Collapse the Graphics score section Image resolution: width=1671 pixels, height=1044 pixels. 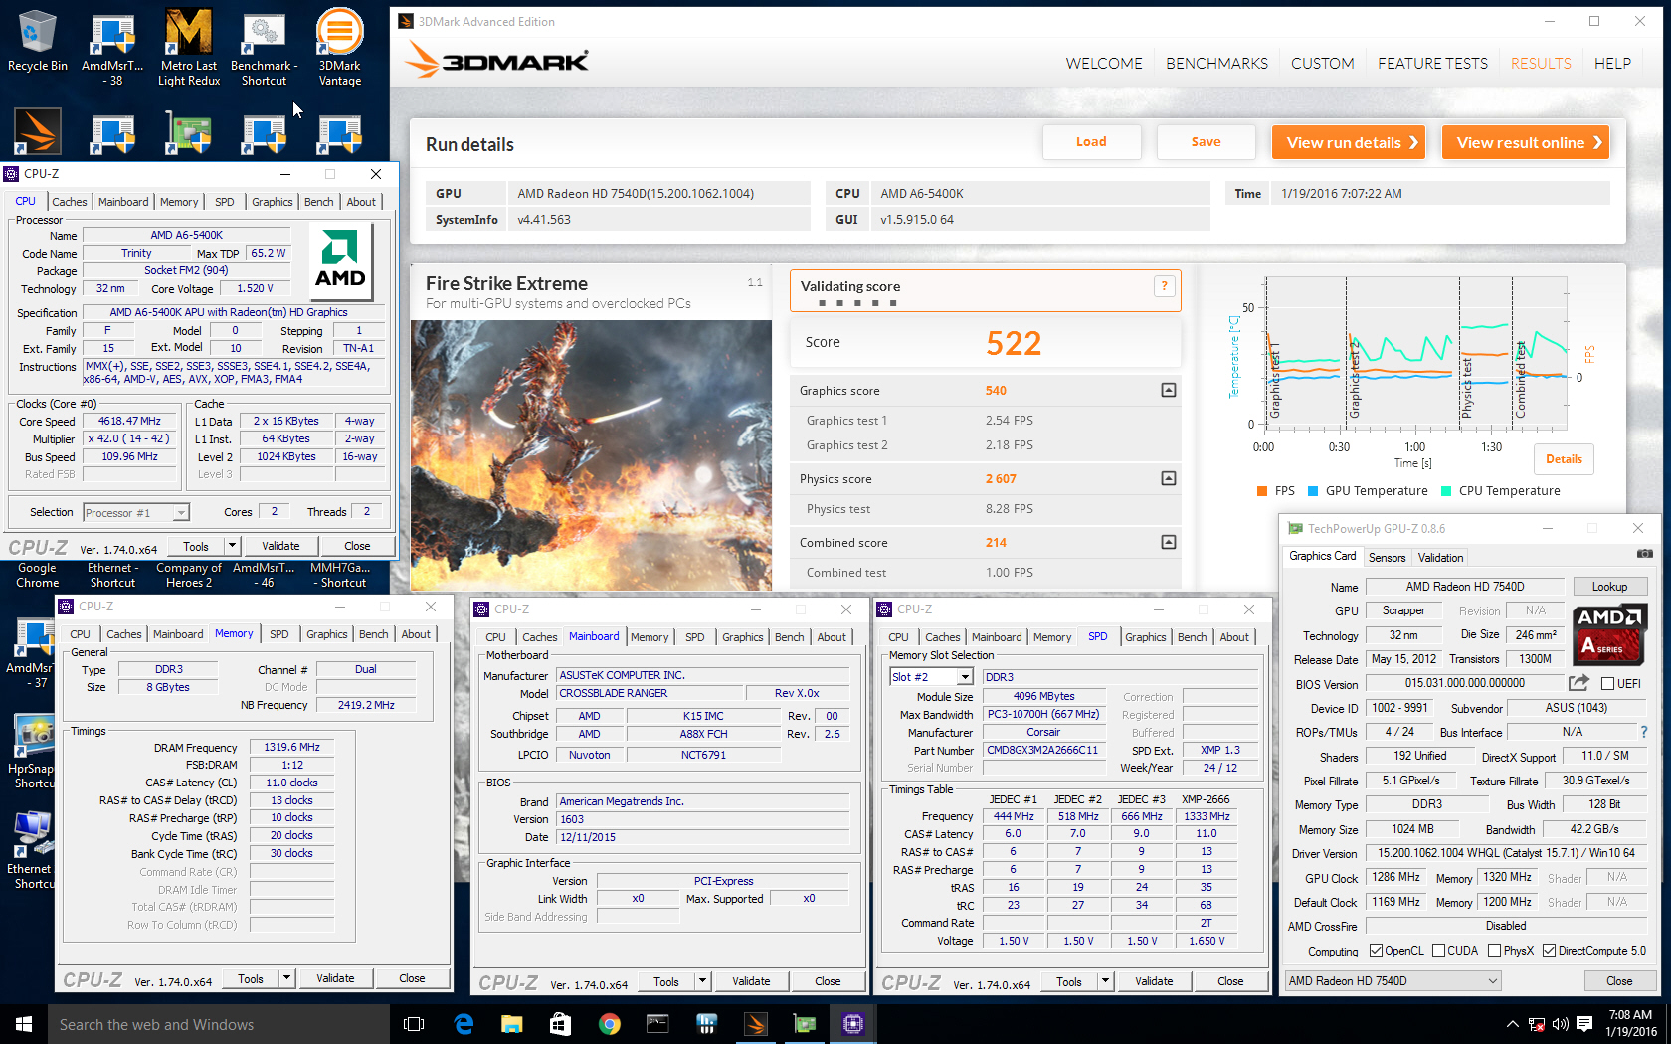(x=1169, y=390)
